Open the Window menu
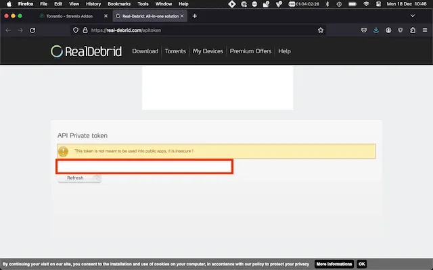The width and height of the screenshot is (433, 270). point(164,4)
